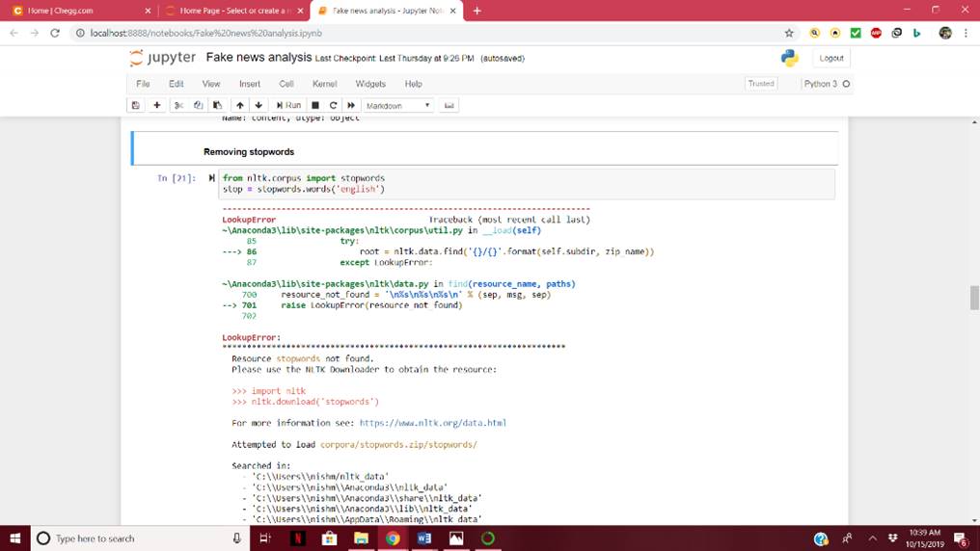Show hidden system tray icons

click(873, 538)
